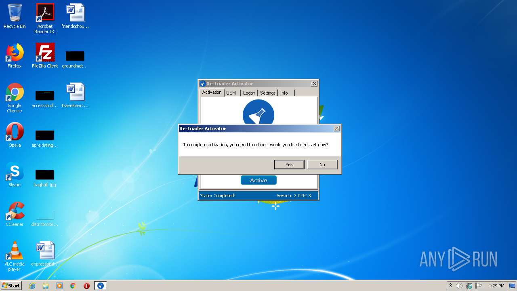Click the 'Version: 2.0 RC 3' text
Image resolution: width=517 pixels, height=291 pixels.
(294, 196)
